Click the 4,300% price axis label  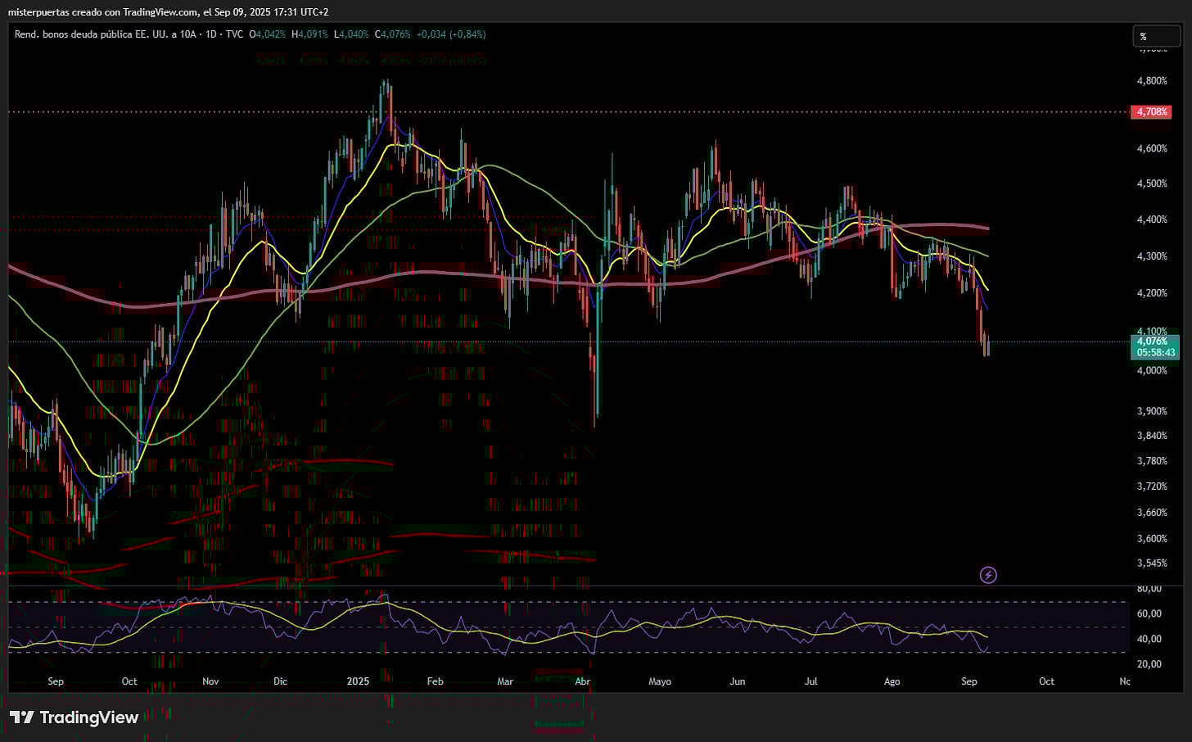(1152, 256)
